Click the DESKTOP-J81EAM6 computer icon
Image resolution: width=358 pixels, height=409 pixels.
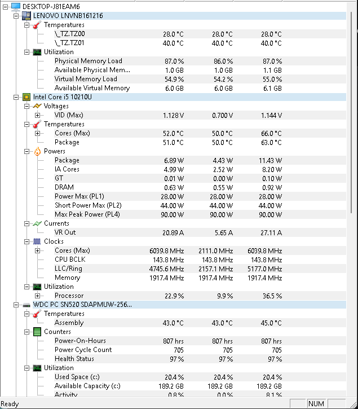pos(16,7)
